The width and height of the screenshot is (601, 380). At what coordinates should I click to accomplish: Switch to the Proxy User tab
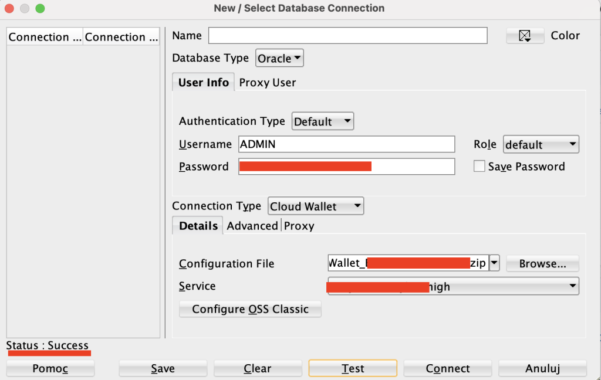click(267, 83)
